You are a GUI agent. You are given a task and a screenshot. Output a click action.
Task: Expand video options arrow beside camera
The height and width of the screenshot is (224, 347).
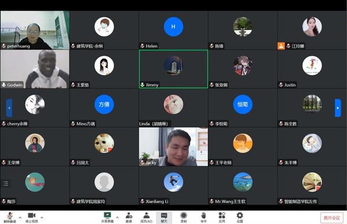pyautogui.click(x=42, y=218)
